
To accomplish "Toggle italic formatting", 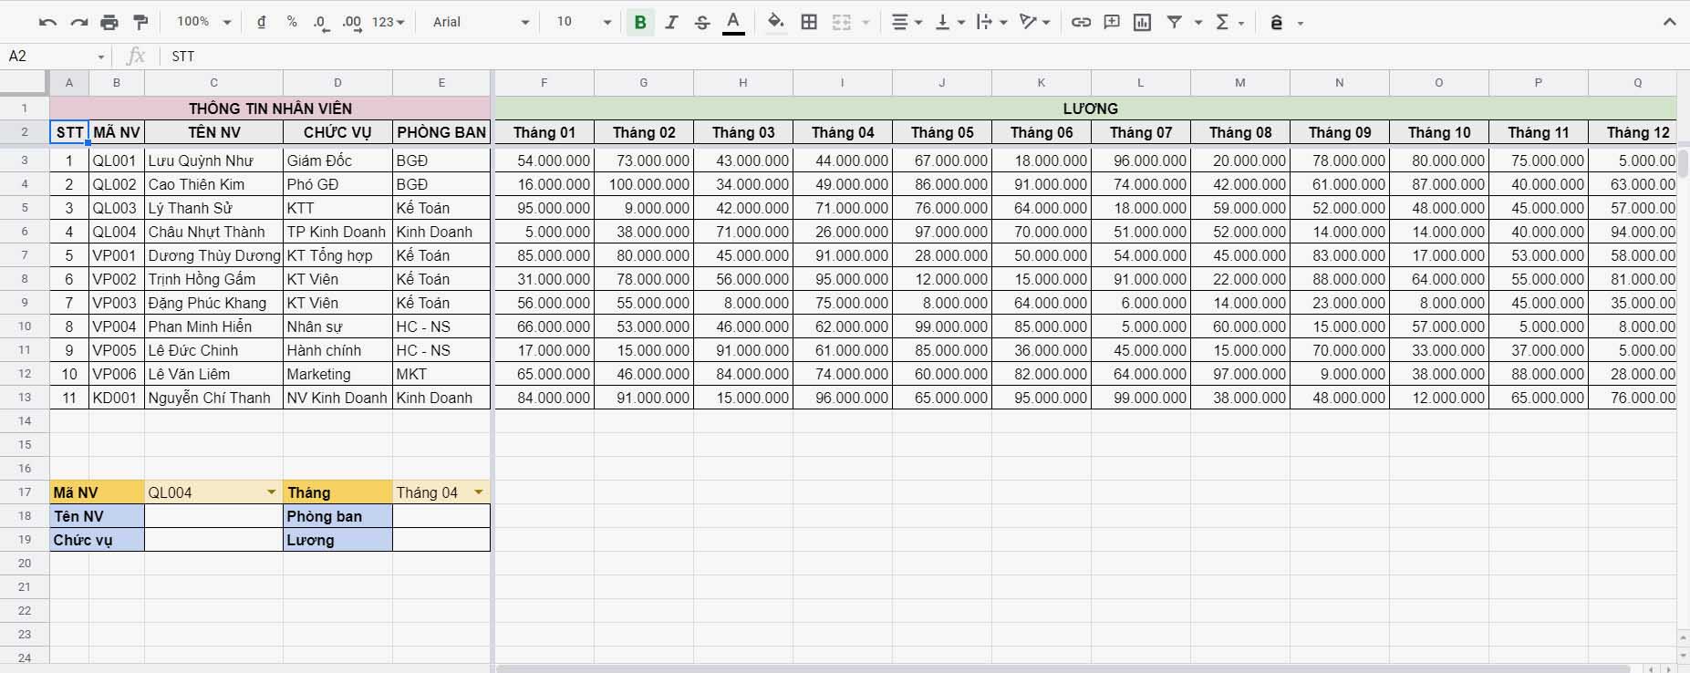I will click(x=671, y=22).
